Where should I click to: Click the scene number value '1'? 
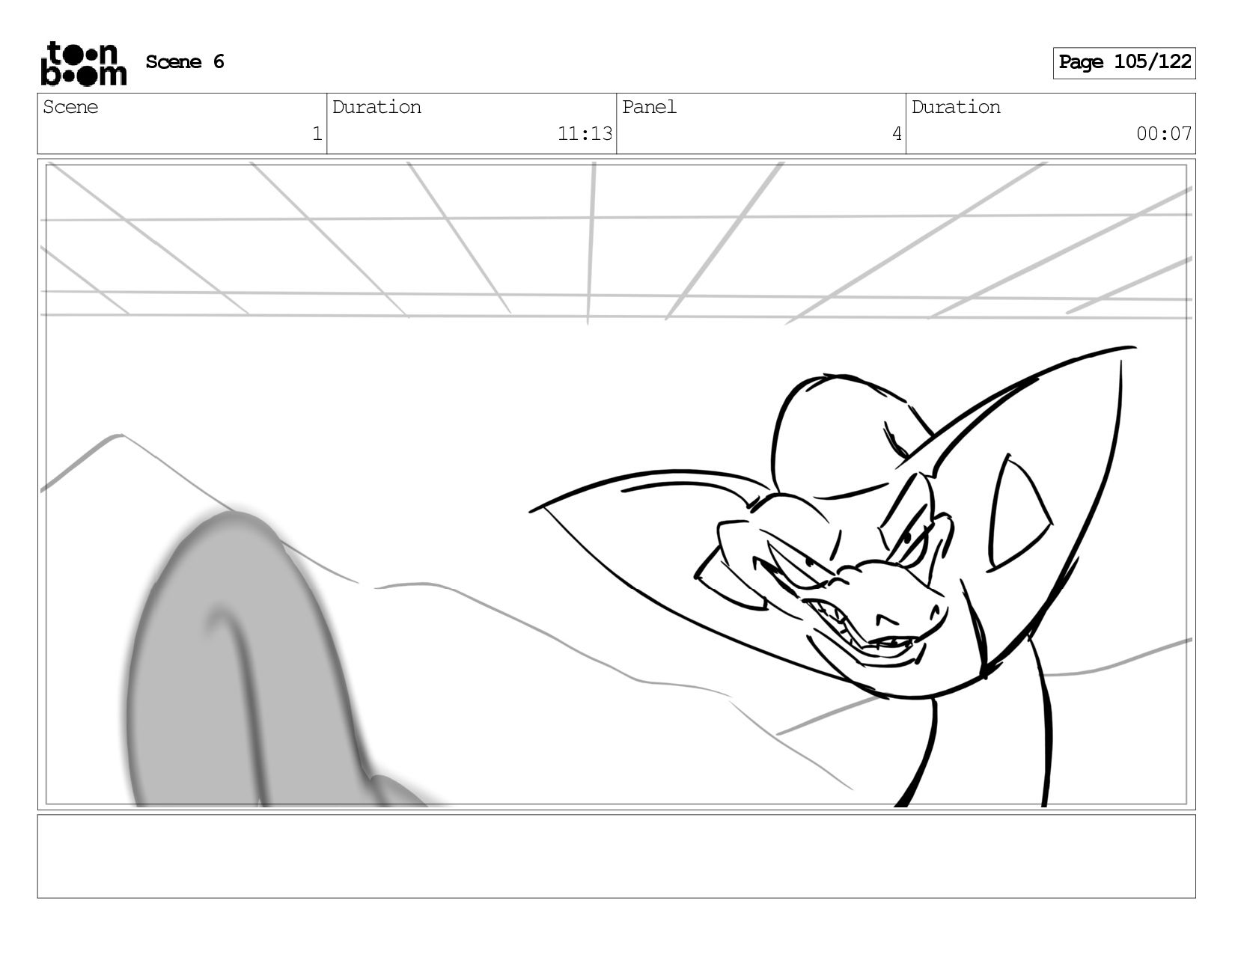click(x=317, y=134)
